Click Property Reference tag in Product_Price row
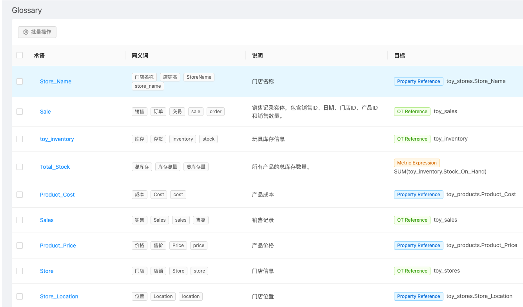The height and width of the screenshot is (307, 523). point(419,246)
